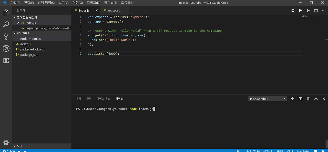Screen dimensions: 328x152
Task: Open the Debug view in activity bar
Action: pos(6,48)
